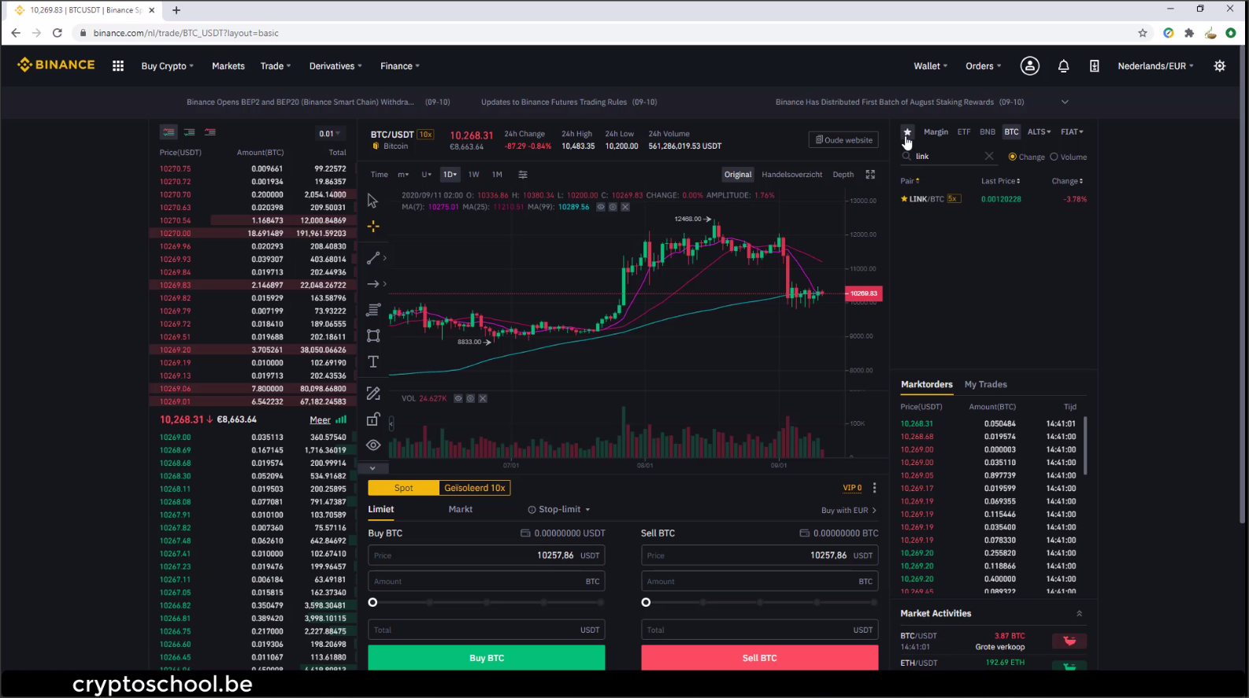Select the Change radio option
Viewport: 1249px width, 698px height.
1026,157
